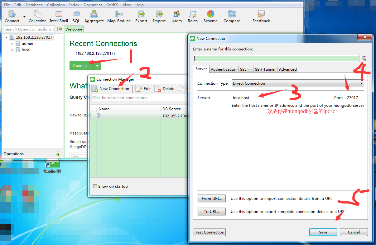Click the Import toolbar icon
The image size is (376, 245).
tap(159, 16)
